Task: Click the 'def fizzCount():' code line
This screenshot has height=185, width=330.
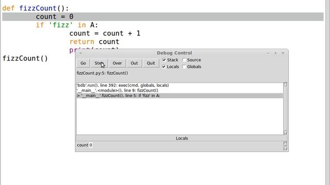Action: (36, 8)
